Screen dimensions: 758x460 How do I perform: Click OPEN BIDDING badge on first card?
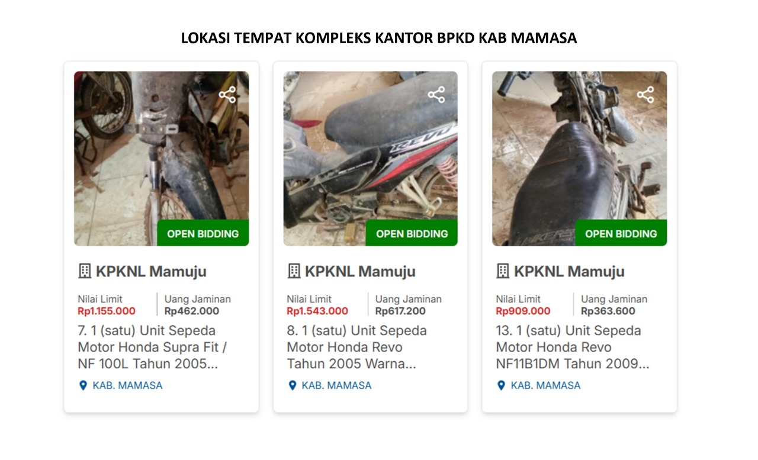pyautogui.click(x=203, y=233)
